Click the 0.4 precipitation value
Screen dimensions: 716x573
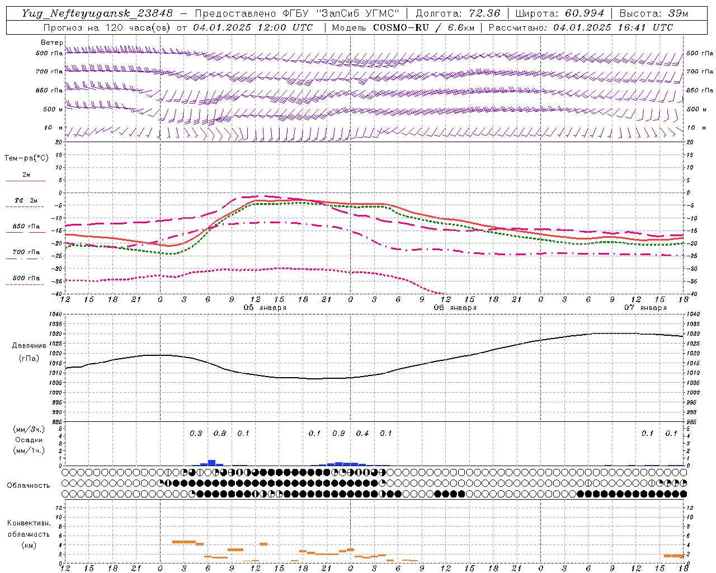click(362, 433)
